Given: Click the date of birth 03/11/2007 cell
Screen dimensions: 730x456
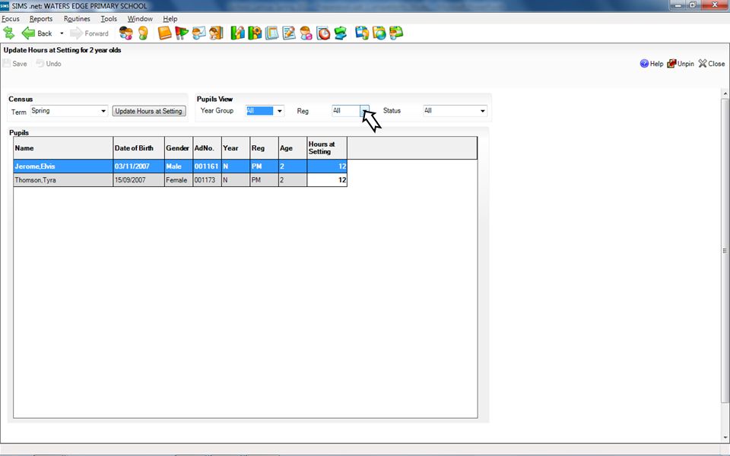Looking at the screenshot, I should 138,166.
